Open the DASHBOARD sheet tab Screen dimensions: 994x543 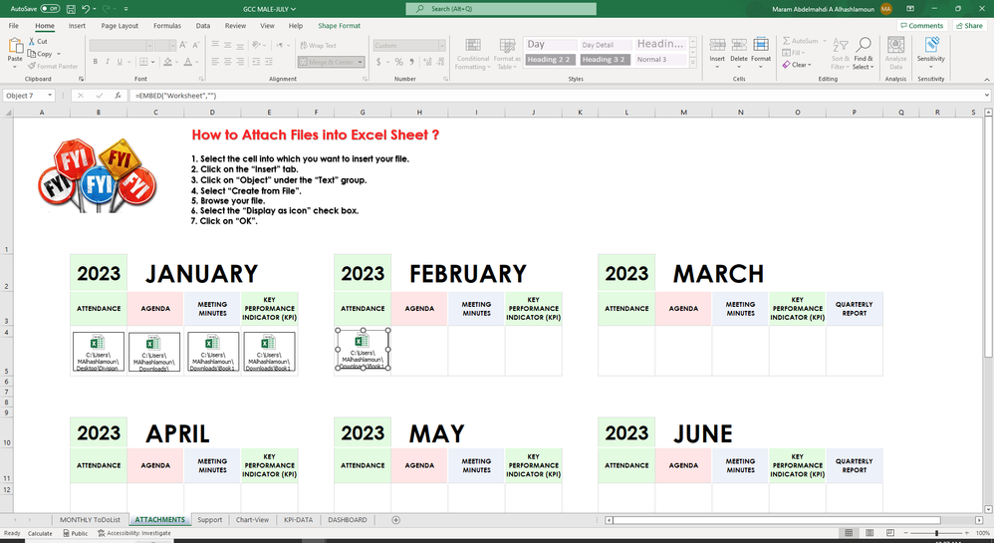(x=348, y=519)
